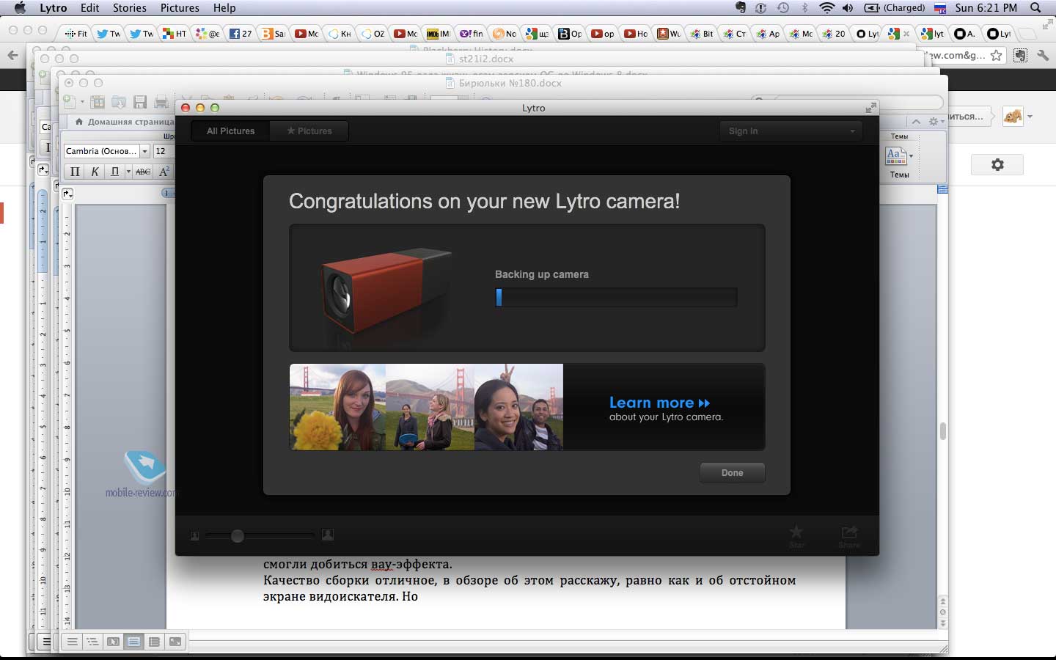Click the small thumbnail size icon
The image size is (1056, 660).
(194, 536)
